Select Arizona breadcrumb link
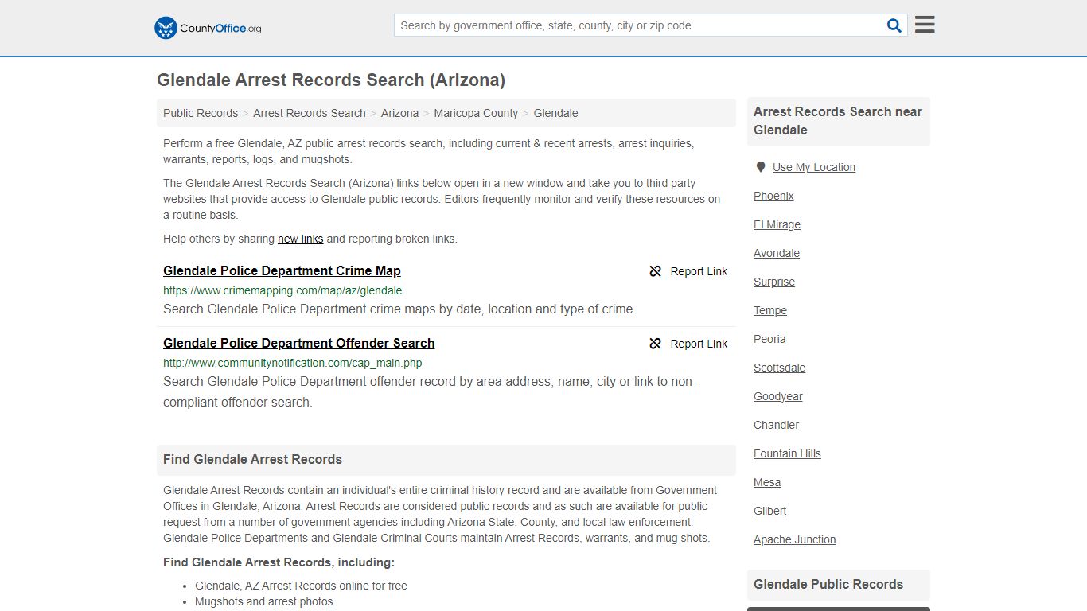 tap(399, 113)
